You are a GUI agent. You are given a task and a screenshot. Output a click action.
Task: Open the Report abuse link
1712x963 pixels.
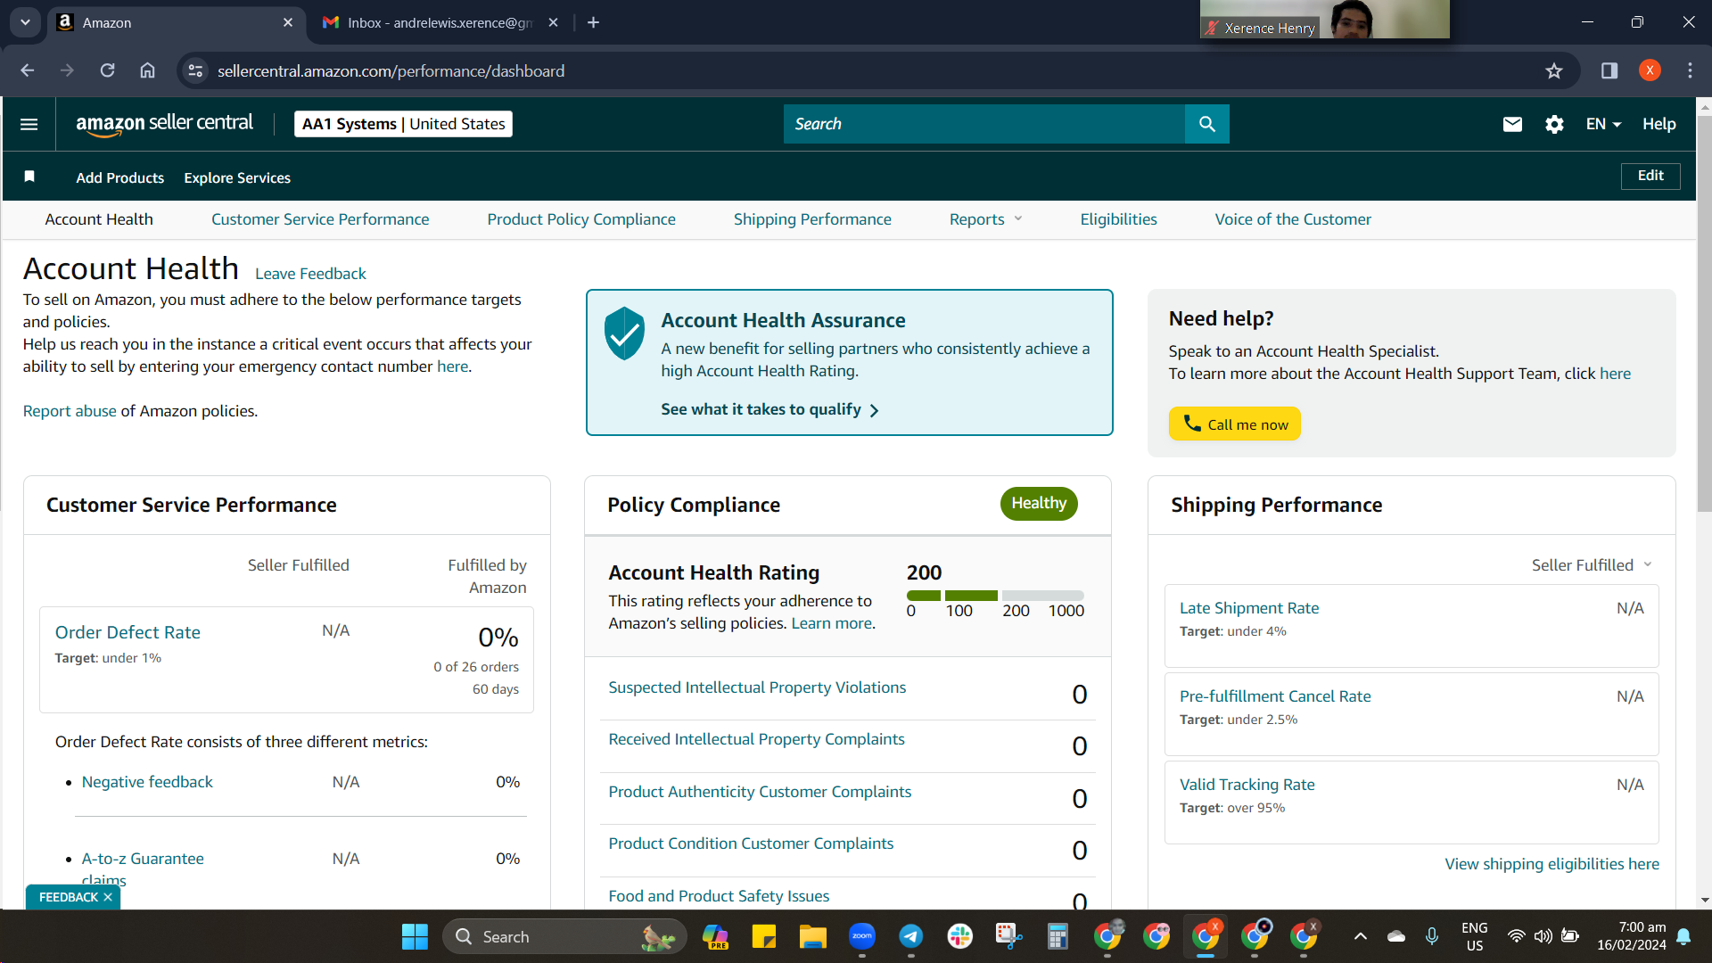pos(70,411)
